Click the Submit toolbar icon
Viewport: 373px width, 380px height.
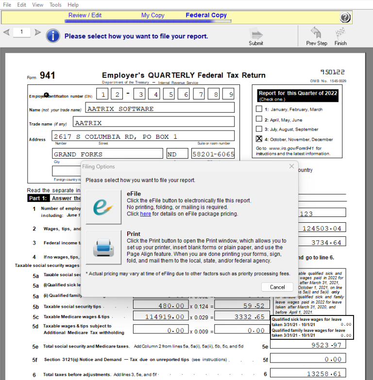pos(256,34)
